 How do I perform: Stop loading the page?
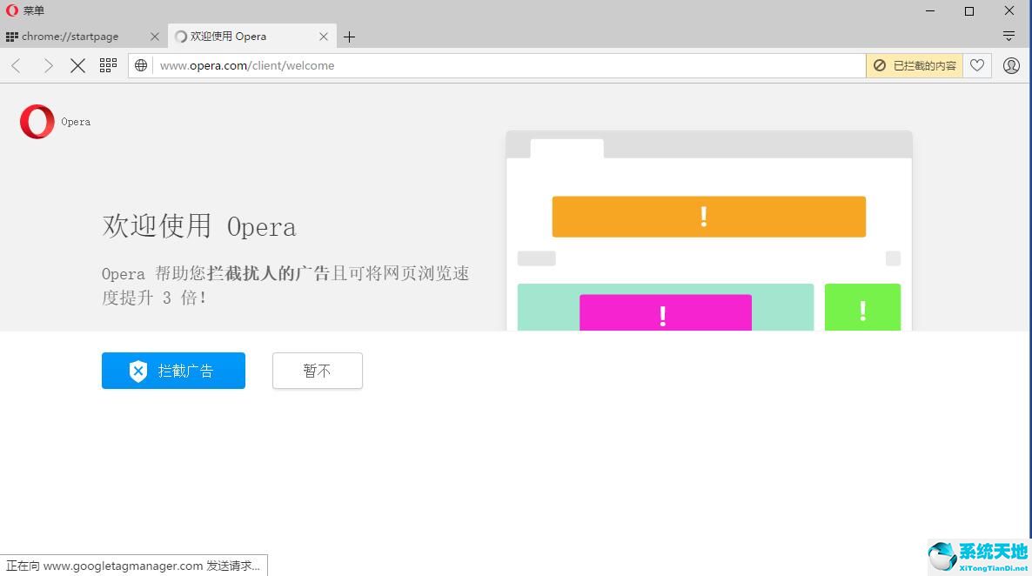click(77, 65)
